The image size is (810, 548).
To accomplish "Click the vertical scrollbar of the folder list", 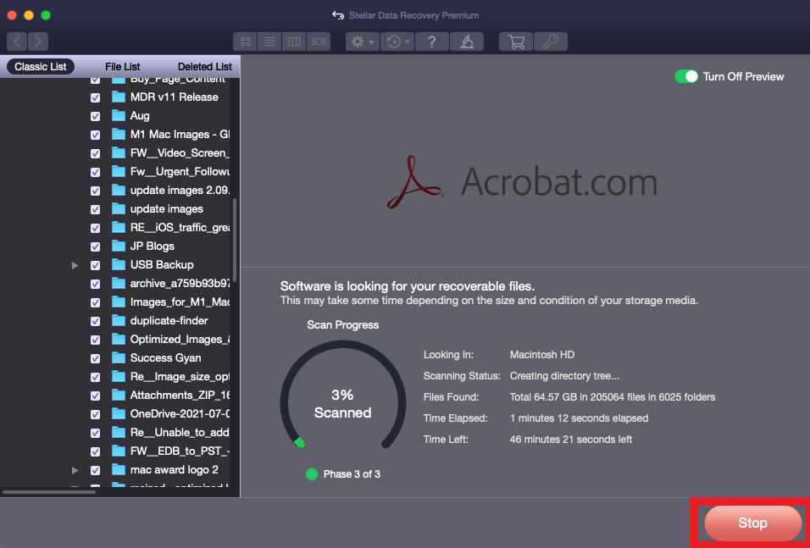I will tap(235, 241).
